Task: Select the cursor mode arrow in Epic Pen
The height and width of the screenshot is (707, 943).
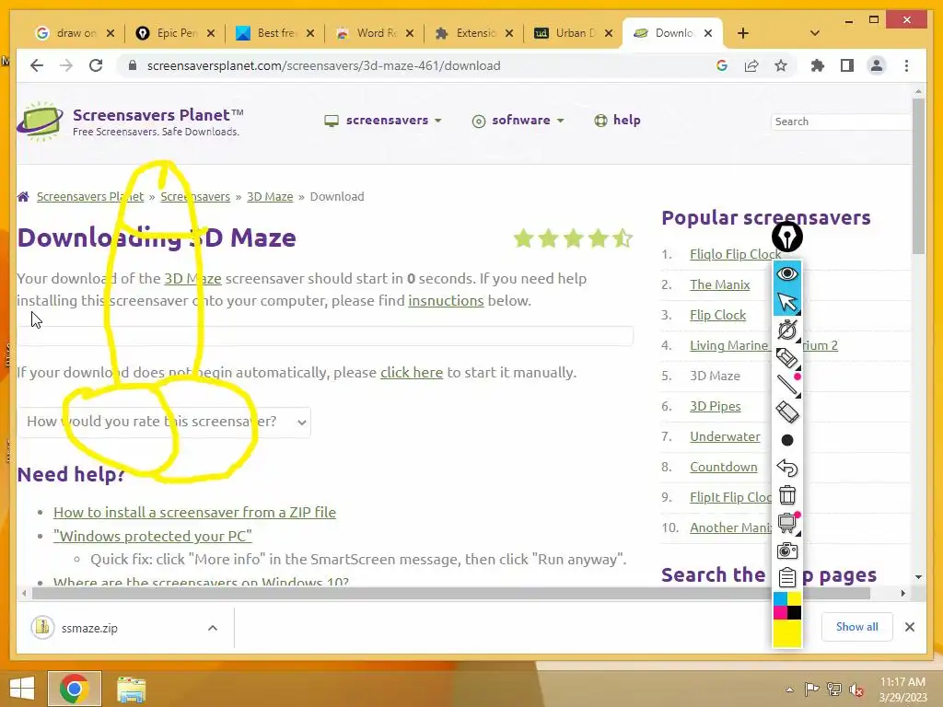Action: (x=786, y=302)
